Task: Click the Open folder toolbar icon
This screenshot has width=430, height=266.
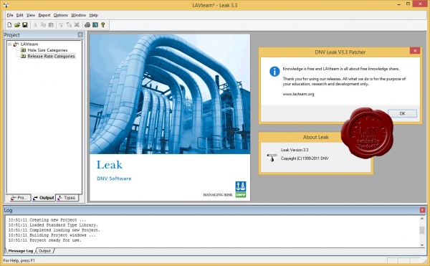Action: coord(17,25)
